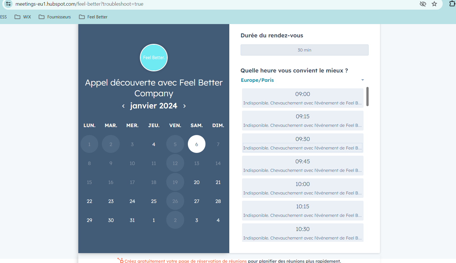This screenshot has width=456, height=263.
Task: Click the crossed-out eye icon in the address bar
Action: pos(423,4)
